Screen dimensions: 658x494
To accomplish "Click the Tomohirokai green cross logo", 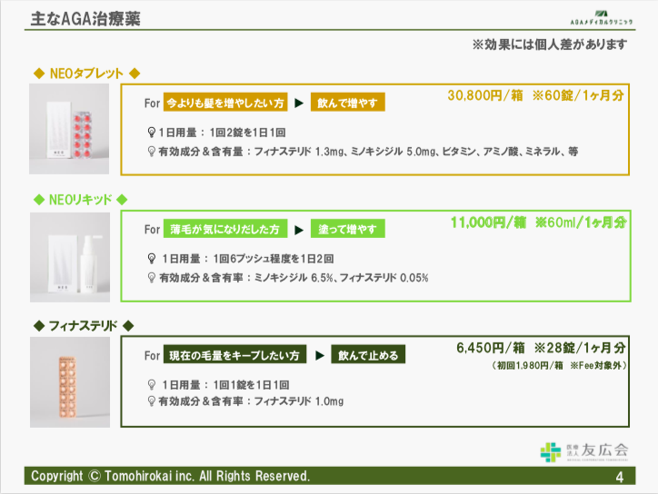I will (x=550, y=452).
